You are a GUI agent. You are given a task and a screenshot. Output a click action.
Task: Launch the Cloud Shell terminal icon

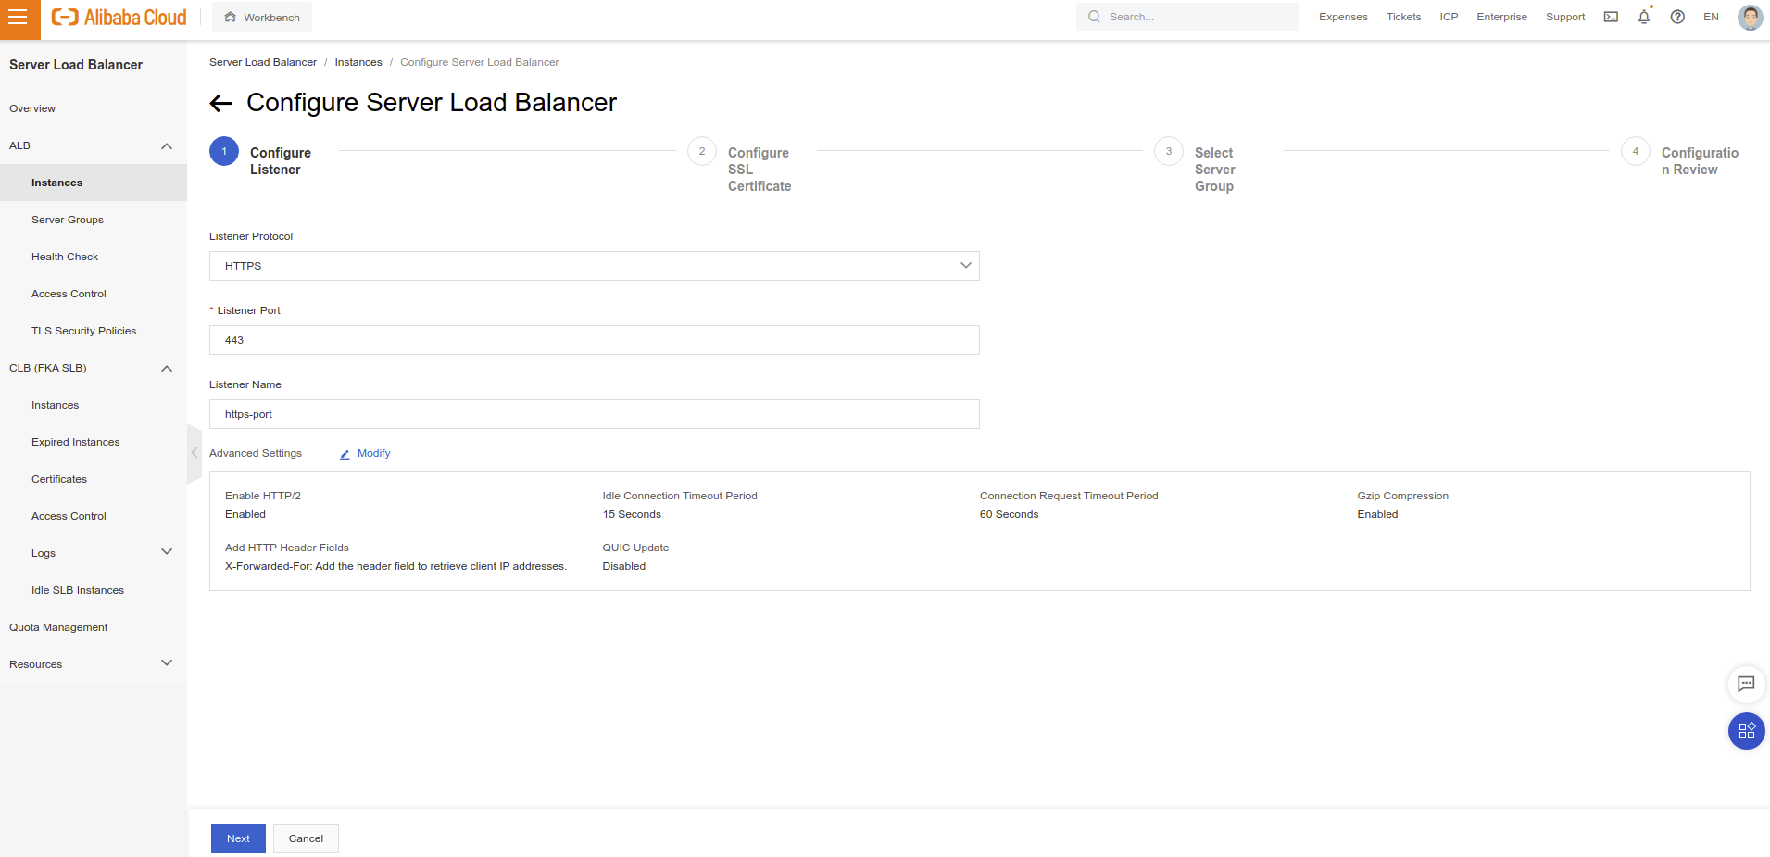(x=1611, y=17)
